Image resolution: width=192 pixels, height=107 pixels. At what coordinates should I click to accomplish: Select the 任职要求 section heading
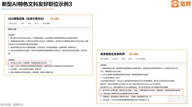tap(104, 65)
